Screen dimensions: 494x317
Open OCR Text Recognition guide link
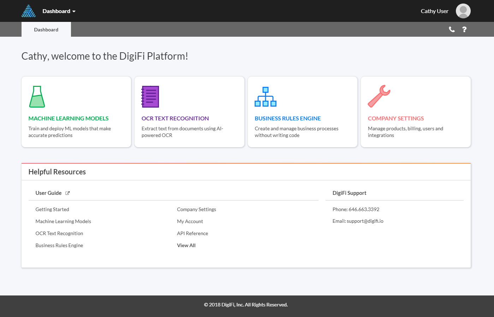pyautogui.click(x=59, y=233)
